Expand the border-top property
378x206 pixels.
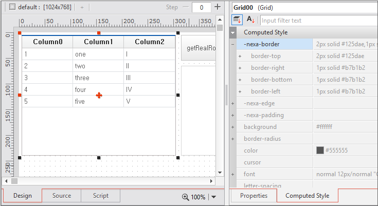(240, 56)
